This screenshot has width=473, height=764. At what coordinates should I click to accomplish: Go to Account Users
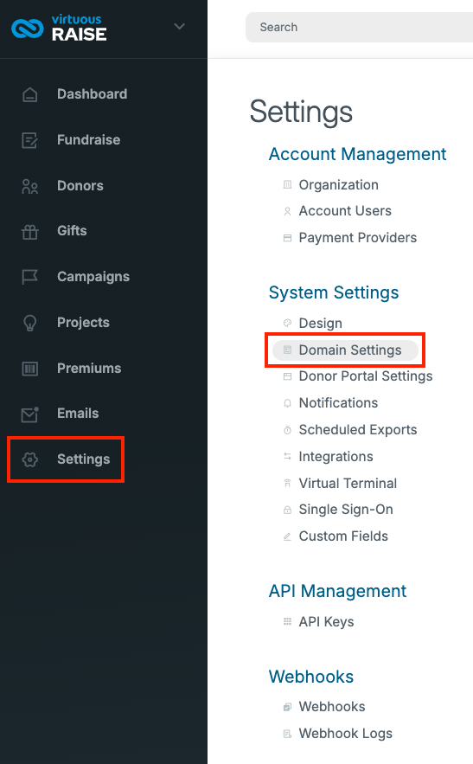(345, 211)
